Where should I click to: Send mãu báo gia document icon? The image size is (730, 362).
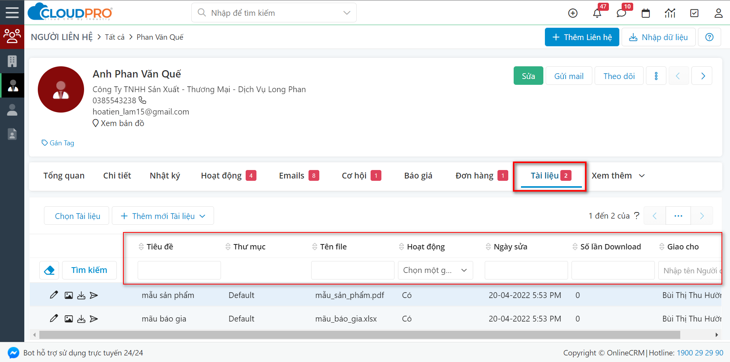tap(94, 319)
